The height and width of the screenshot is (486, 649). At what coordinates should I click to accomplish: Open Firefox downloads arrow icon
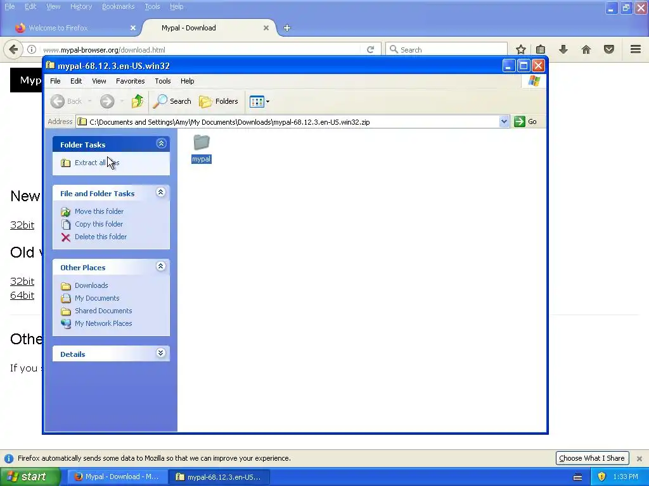tap(563, 49)
